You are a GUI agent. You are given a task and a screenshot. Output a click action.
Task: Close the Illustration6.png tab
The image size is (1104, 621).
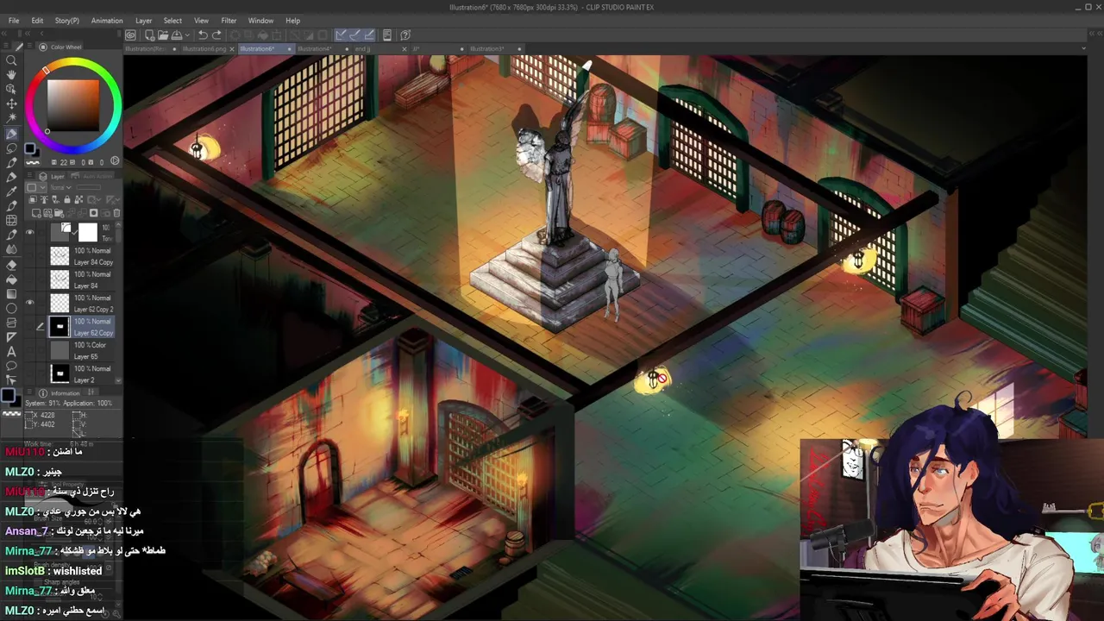[x=233, y=49]
